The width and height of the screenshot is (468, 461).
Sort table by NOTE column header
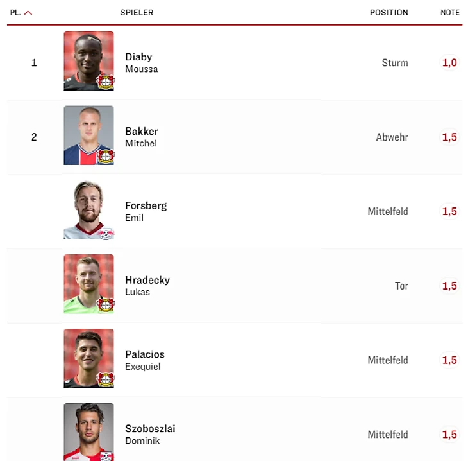point(450,13)
